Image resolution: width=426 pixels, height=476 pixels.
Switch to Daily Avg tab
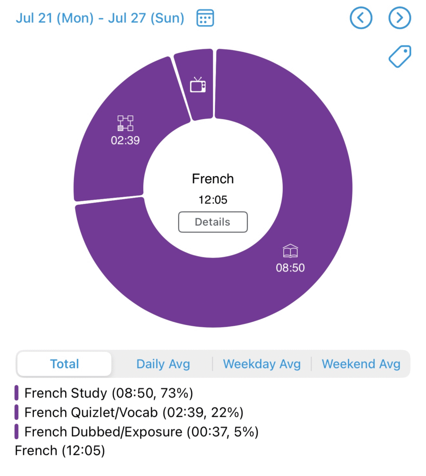(163, 364)
